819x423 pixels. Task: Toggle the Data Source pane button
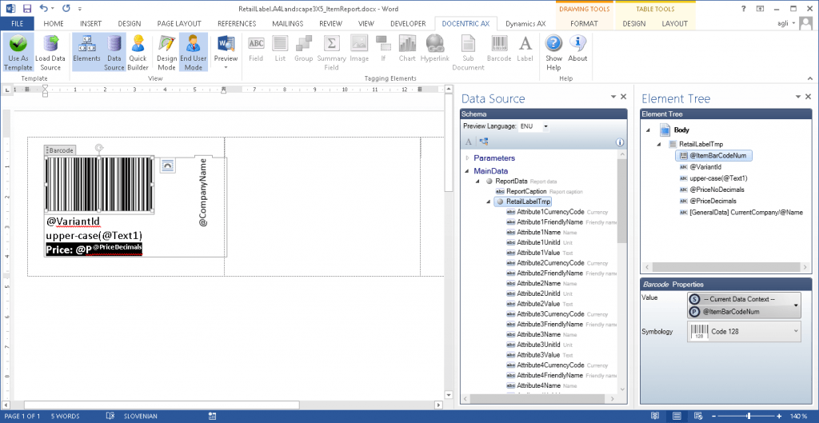(114, 52)
